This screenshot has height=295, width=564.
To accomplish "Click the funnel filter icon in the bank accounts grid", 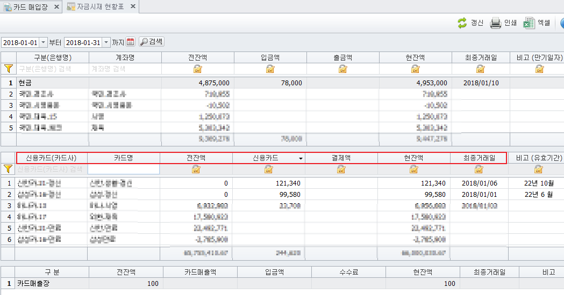I will (x=8, y=69).
